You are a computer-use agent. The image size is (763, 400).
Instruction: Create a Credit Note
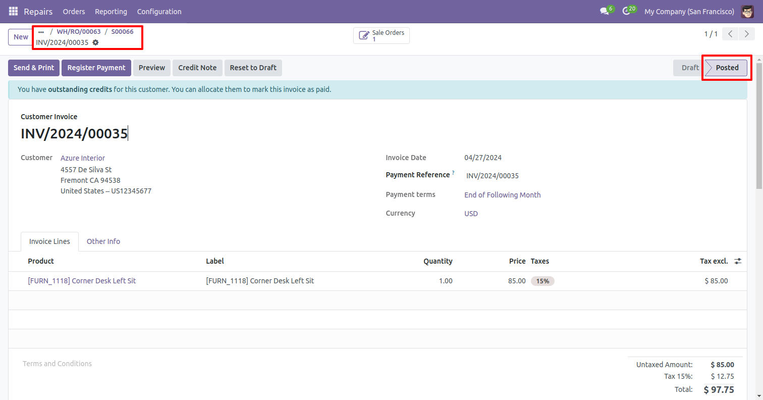[x=197, y=68]
